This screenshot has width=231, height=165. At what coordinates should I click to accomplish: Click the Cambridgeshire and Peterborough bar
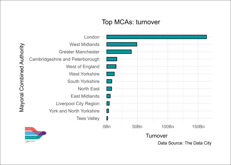[112, 59]
